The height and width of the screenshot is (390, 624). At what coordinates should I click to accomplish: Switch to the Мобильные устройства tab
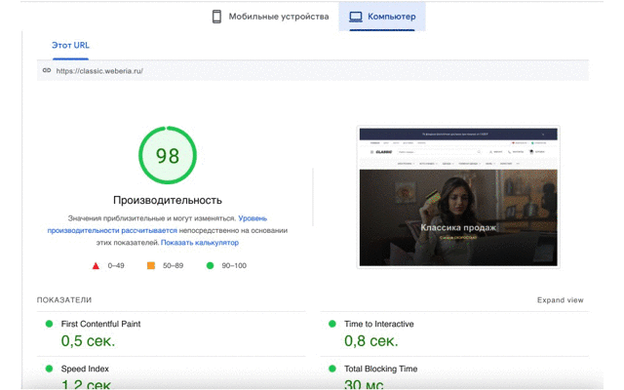click(x=271, y=17)
